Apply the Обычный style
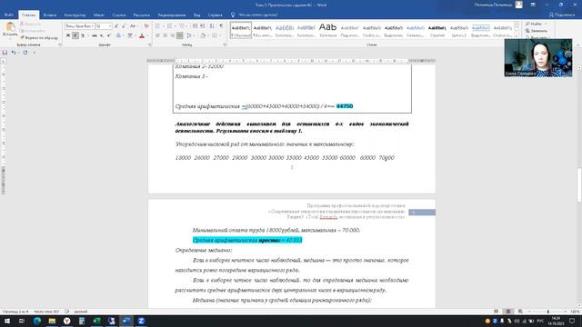 click(x=240, y=30)
